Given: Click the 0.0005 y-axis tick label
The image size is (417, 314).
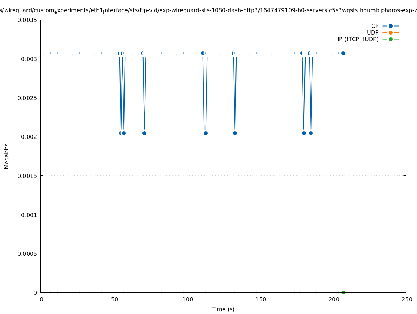Looking at the screenshot, I should 27,254.
